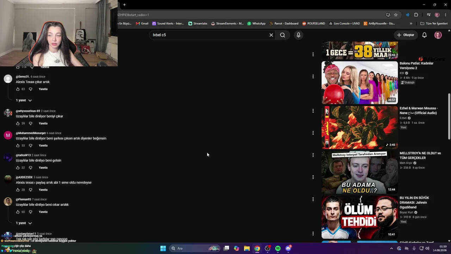Expand the 1 reply under @Flerean95 comment

coord(24,223)
